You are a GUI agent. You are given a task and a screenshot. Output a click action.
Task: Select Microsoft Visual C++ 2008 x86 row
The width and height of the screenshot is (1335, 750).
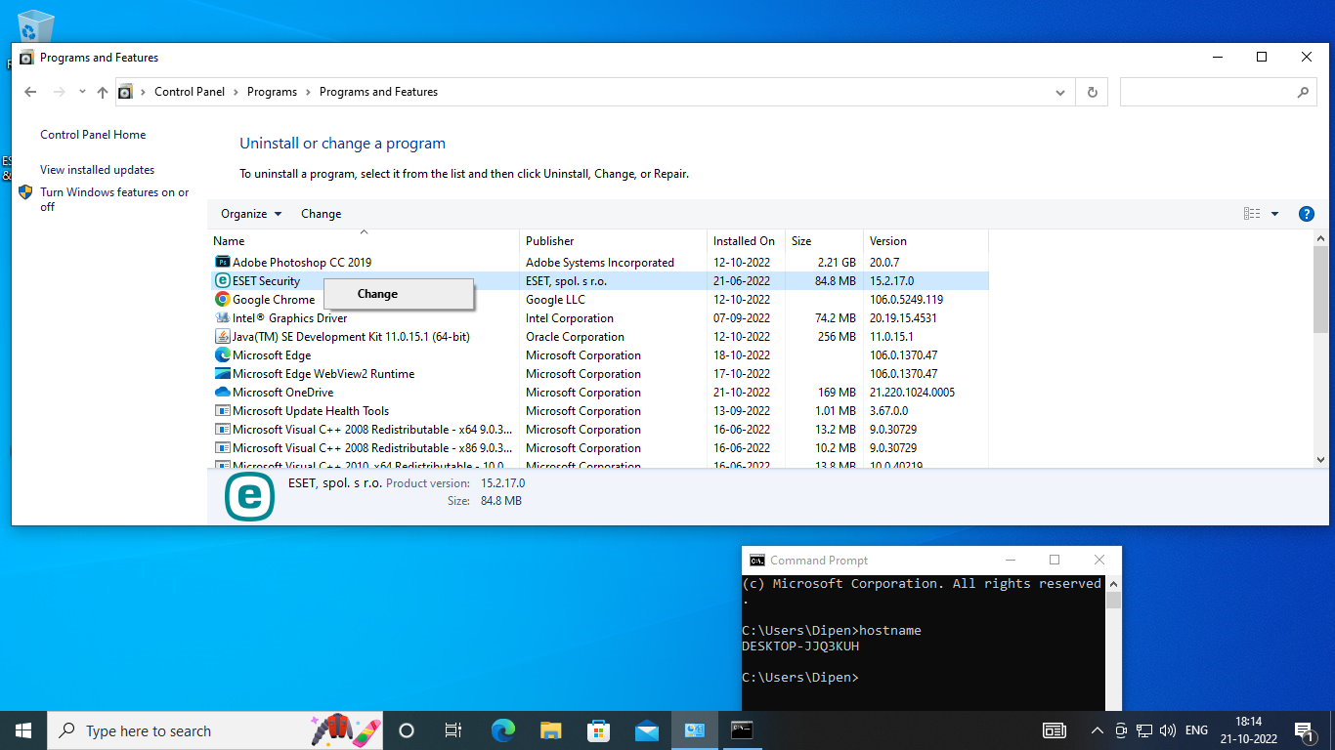coord(598,447)
